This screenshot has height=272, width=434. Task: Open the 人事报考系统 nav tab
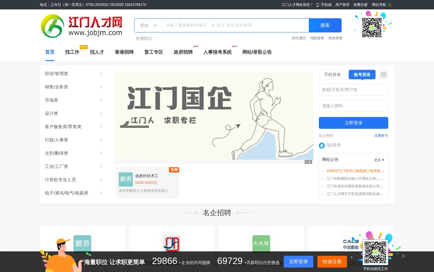pos(218,52)
